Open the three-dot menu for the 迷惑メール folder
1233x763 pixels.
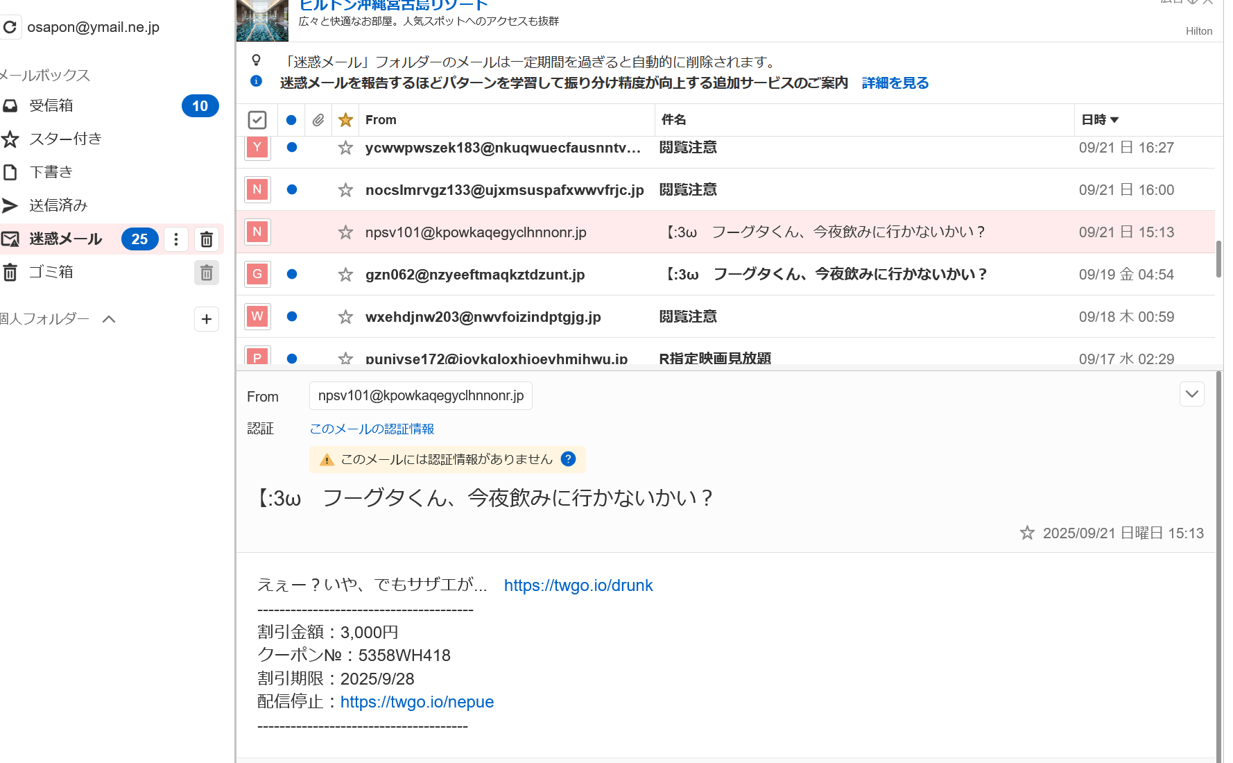[176, 239]
